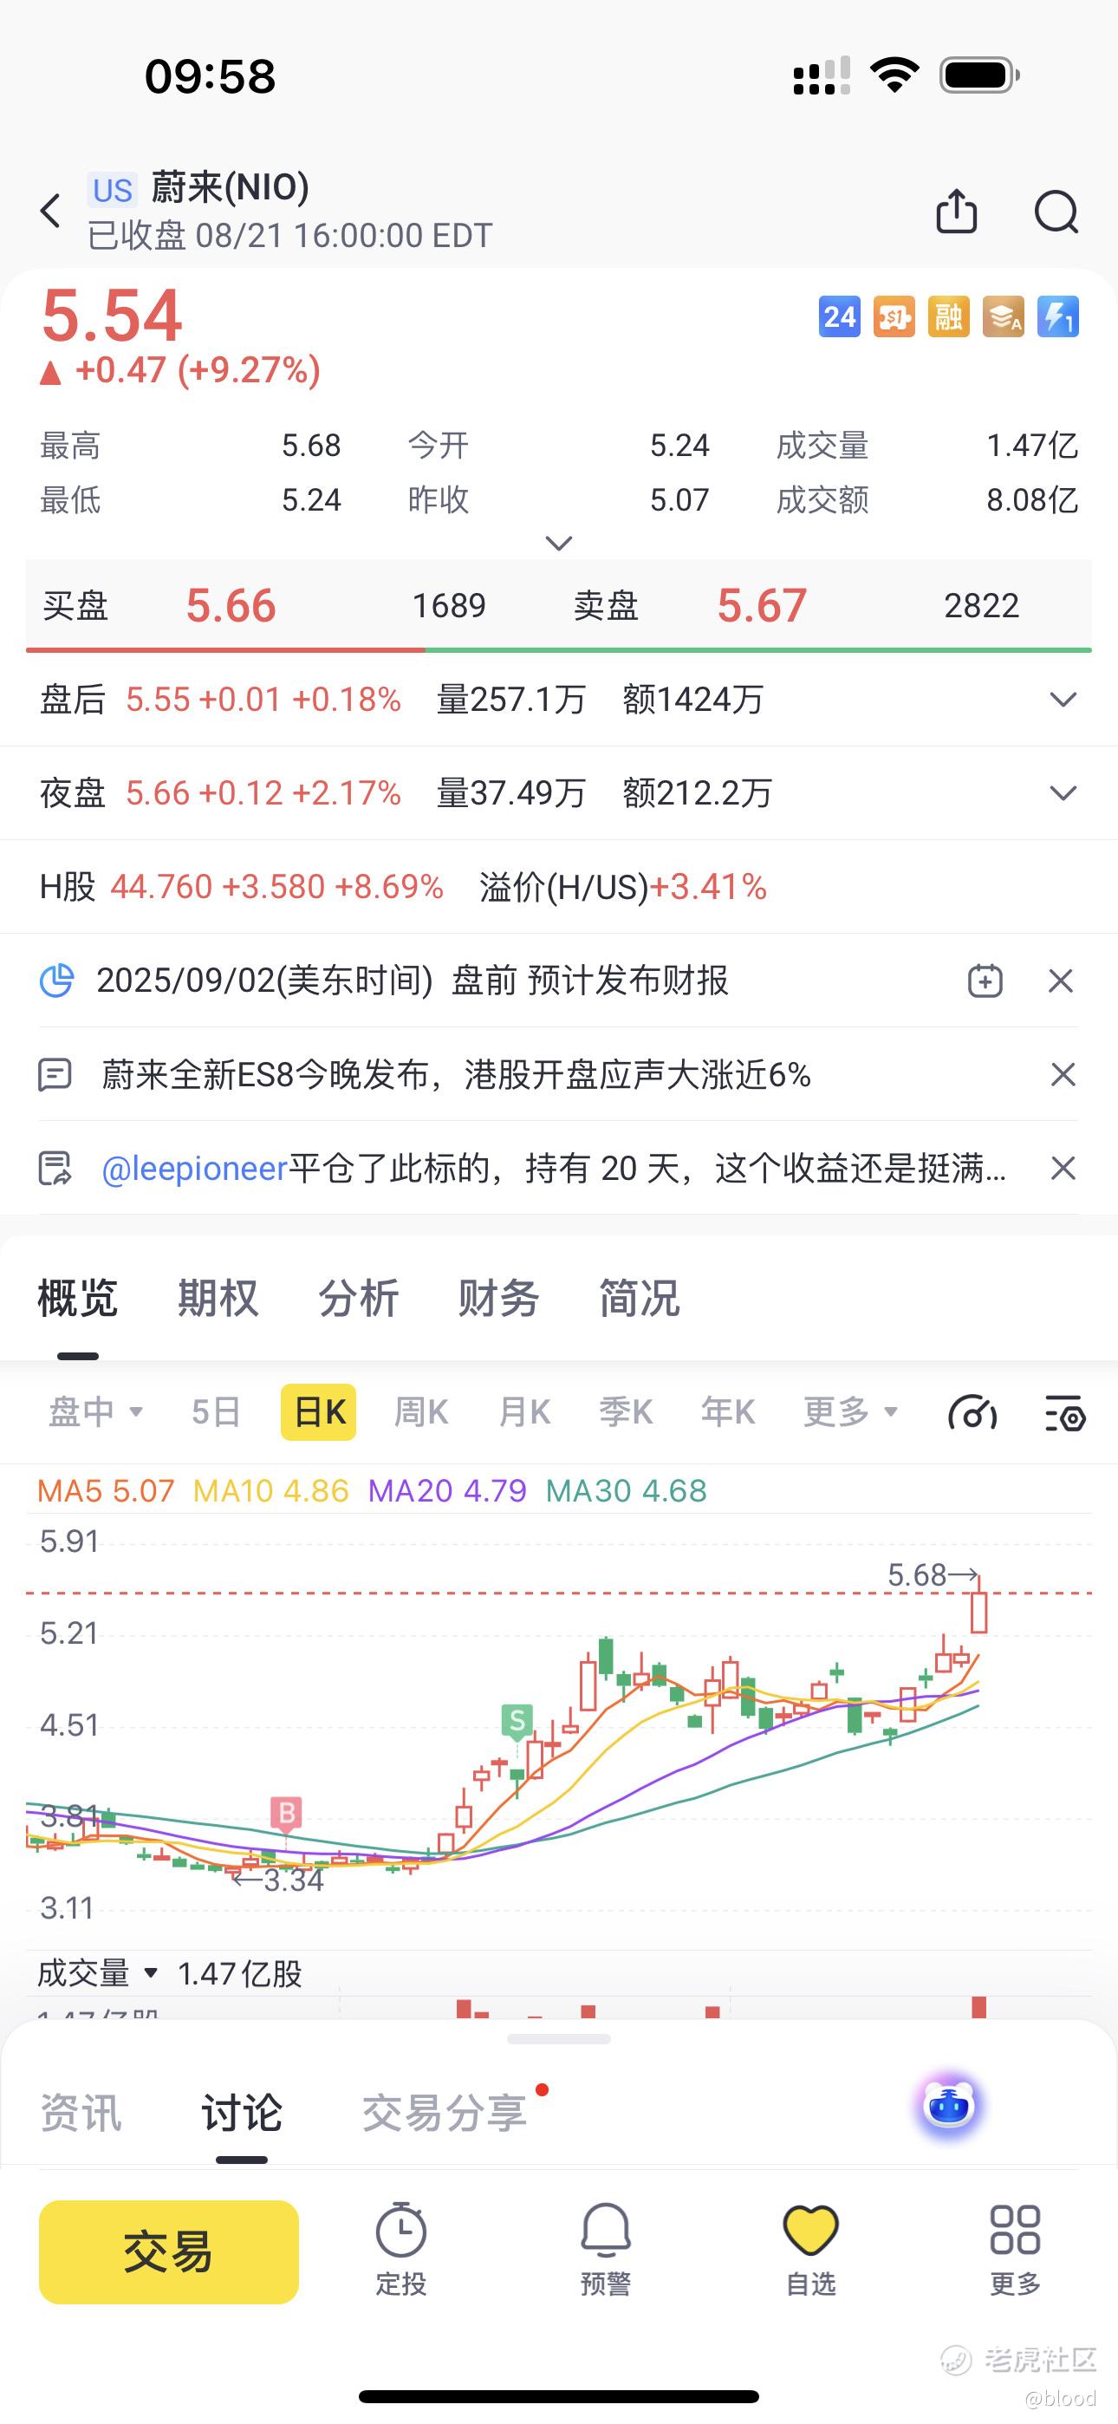This screenshot has width=1118, height=2424.
Task: Tap the green S sell marker
Action: [x=517, y=1723]
